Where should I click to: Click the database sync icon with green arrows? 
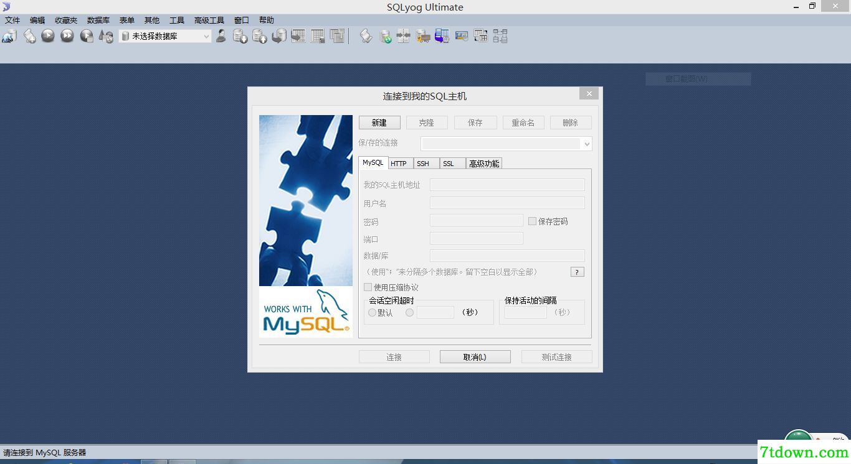click(385, 36)
